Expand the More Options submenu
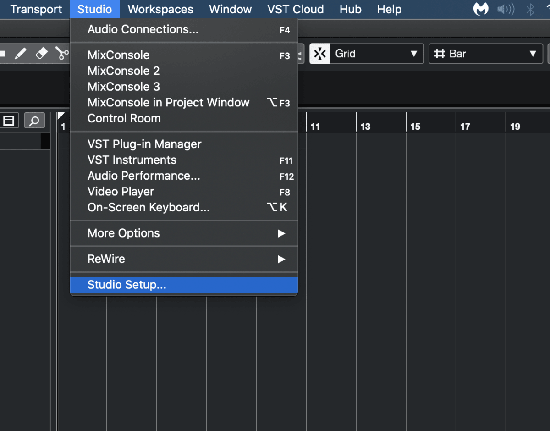Image resolution: width=550 pixels, height=431 pixels. [184, 233]
